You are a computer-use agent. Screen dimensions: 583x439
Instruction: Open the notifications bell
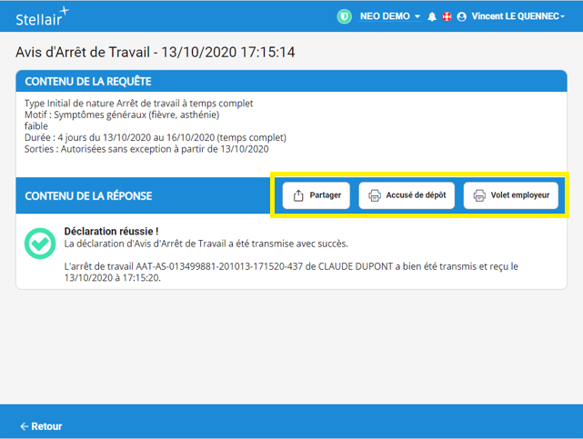432,16
